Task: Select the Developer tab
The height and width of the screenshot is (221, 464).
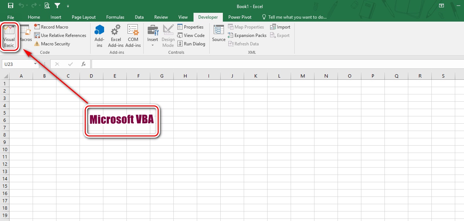Action: tap(208, 17)
